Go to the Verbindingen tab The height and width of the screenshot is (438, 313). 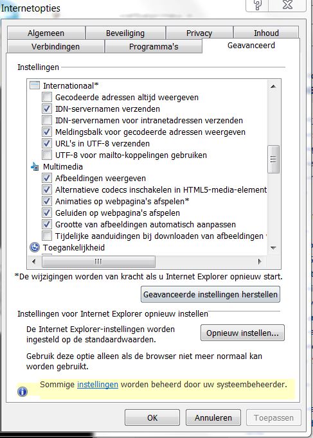pos(55,46)
